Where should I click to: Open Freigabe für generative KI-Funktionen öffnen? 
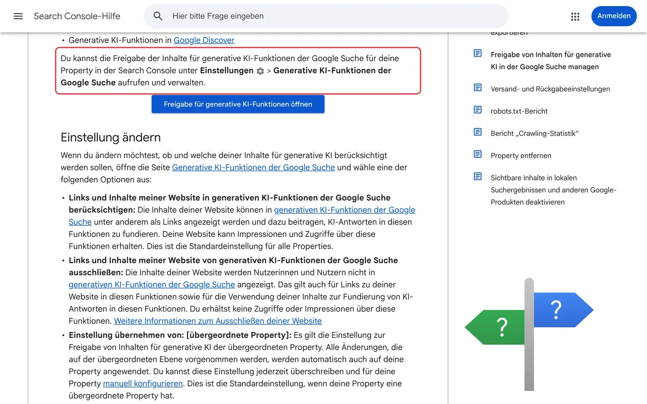pyautogui.click(x=238, y=104)
